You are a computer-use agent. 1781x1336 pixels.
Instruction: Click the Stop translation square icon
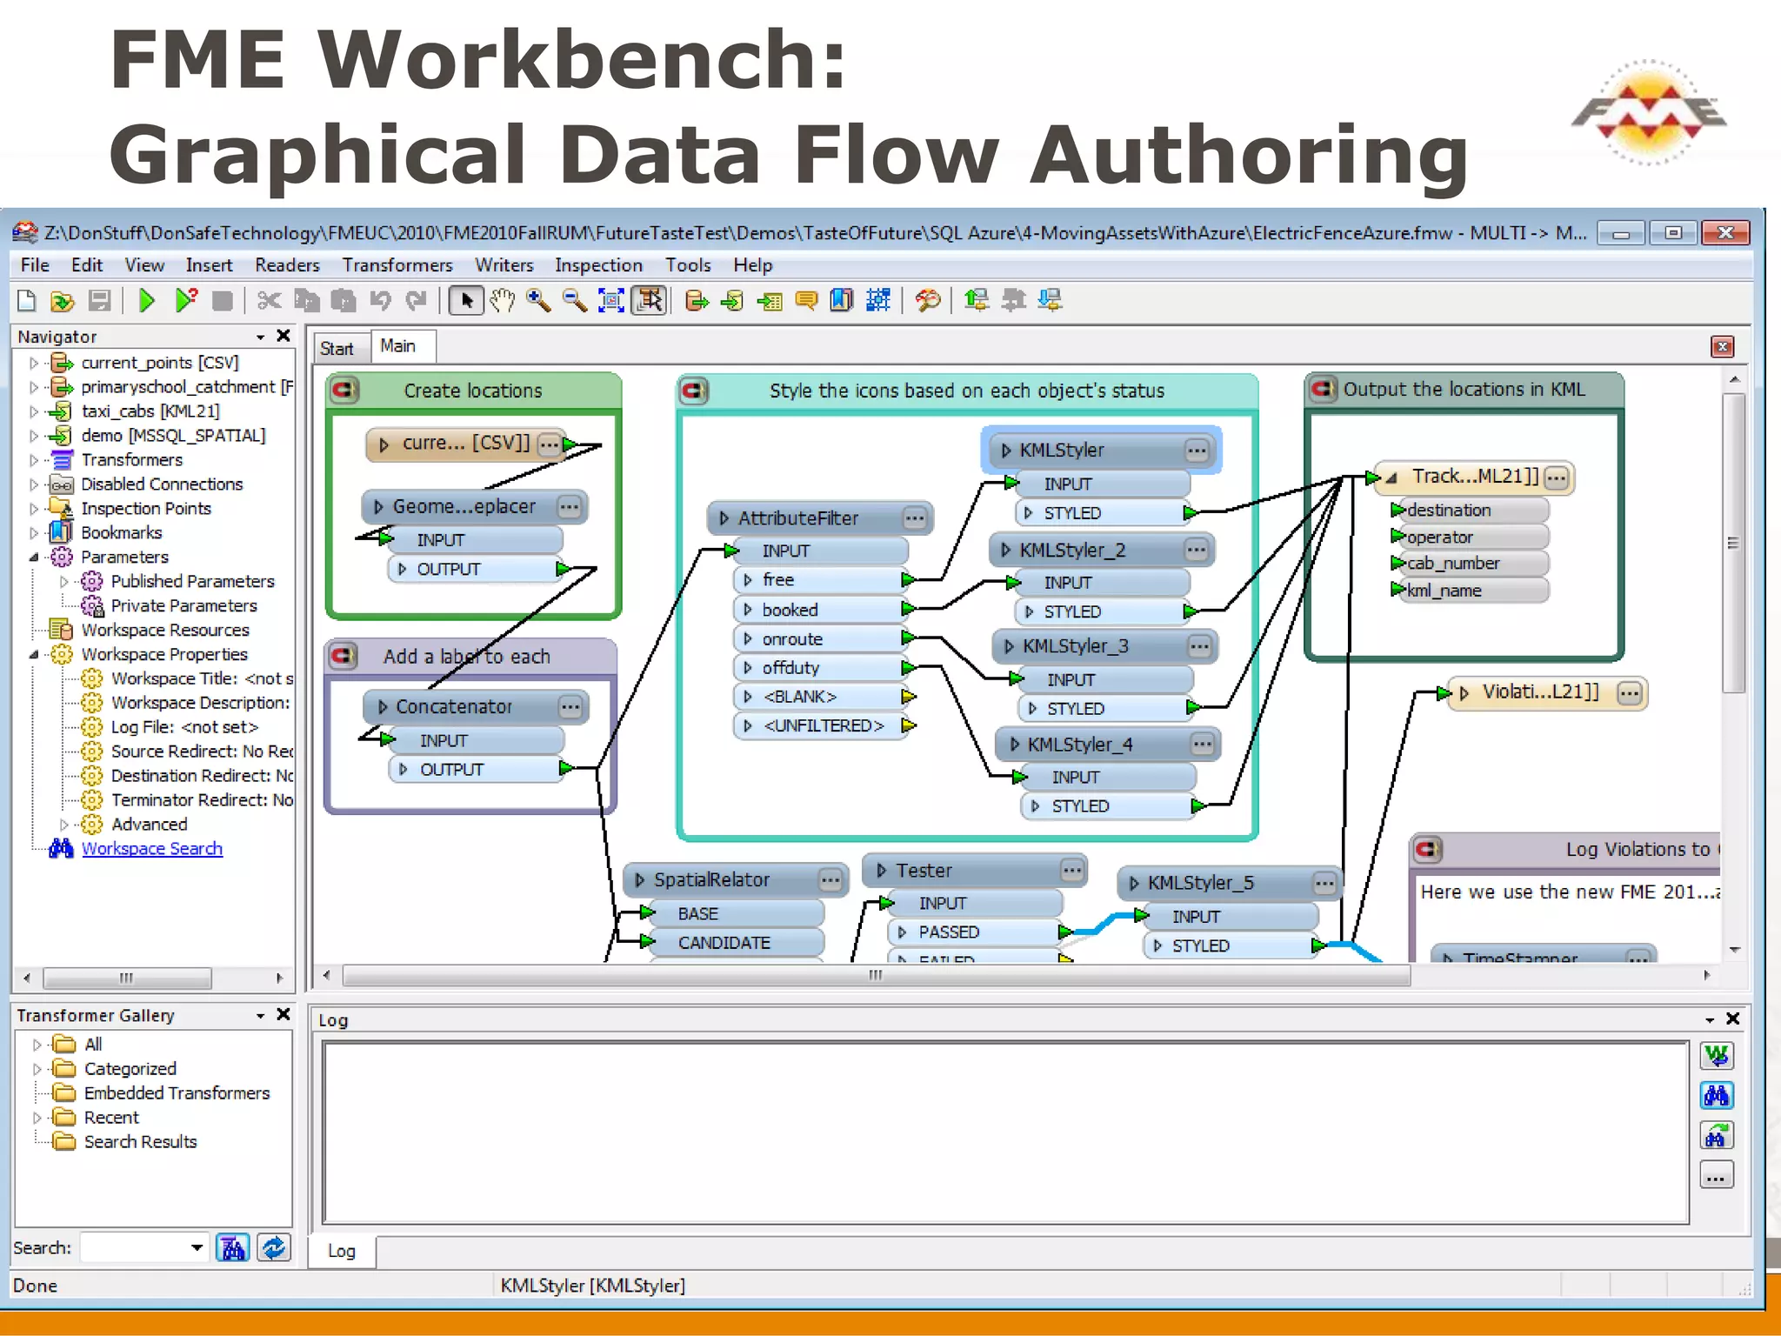coord(223,301)
